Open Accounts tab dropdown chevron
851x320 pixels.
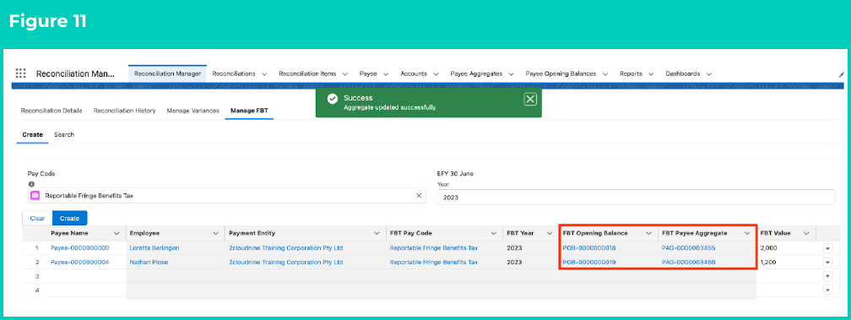[x=436, y=73]
